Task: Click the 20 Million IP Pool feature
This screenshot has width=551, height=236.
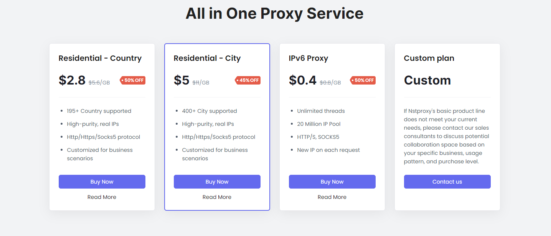Action: point(318,124)
